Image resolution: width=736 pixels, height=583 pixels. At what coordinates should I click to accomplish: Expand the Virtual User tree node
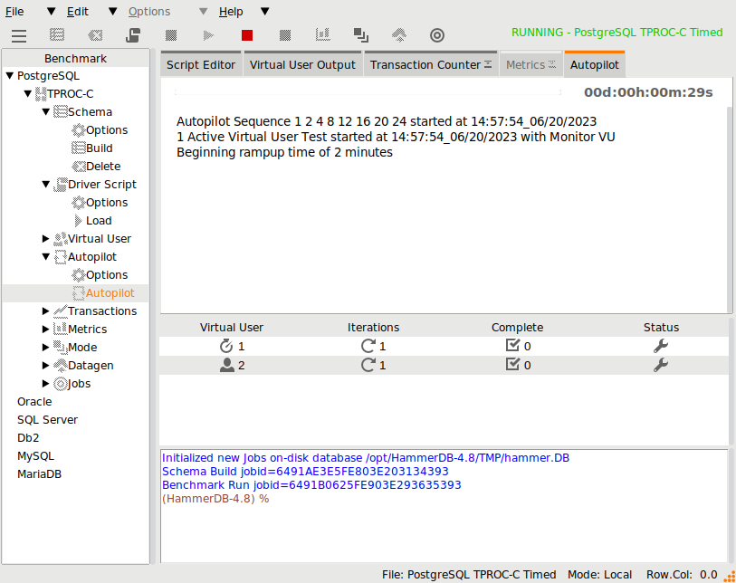pyautogui.click(x=45, y=238)
